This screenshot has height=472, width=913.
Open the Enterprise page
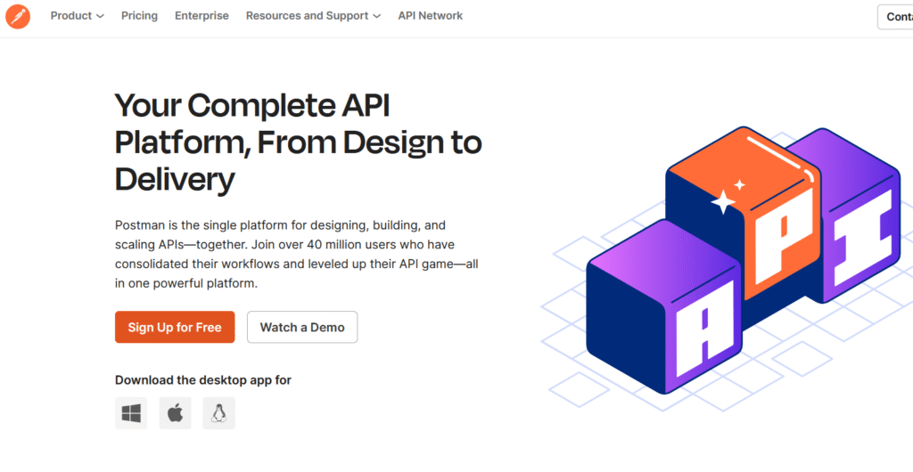(202, 16)
